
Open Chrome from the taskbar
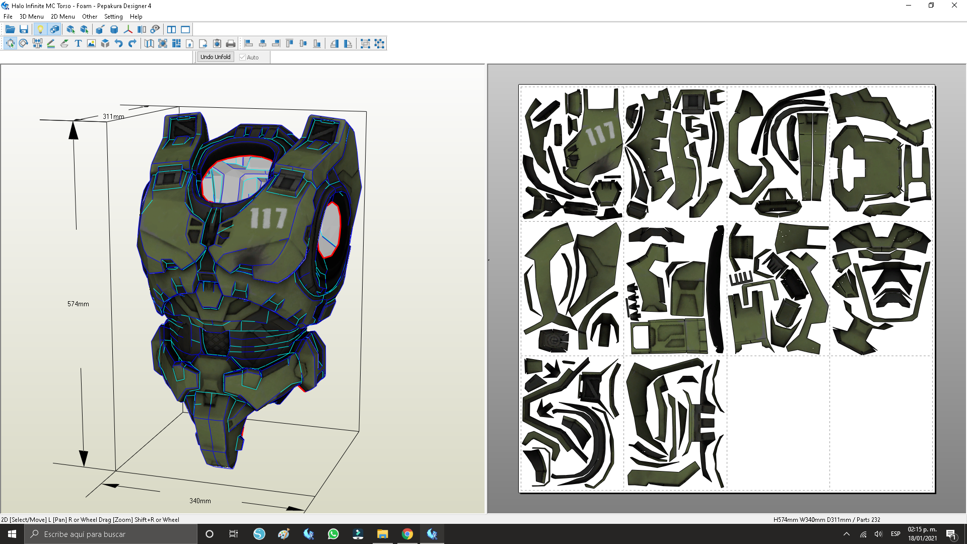(407, 534)
